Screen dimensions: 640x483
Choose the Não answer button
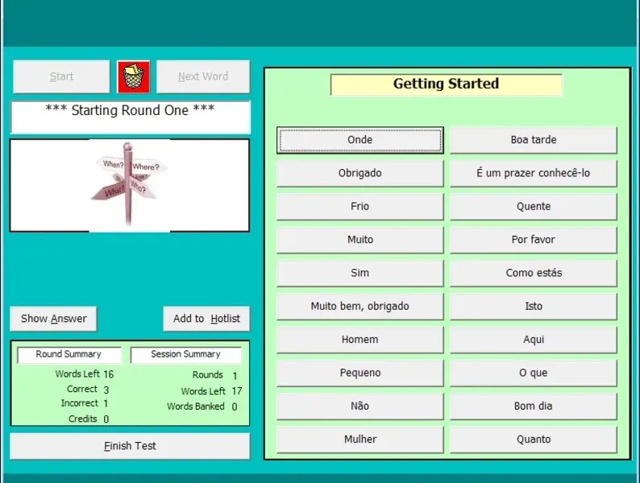pos(360,407)
